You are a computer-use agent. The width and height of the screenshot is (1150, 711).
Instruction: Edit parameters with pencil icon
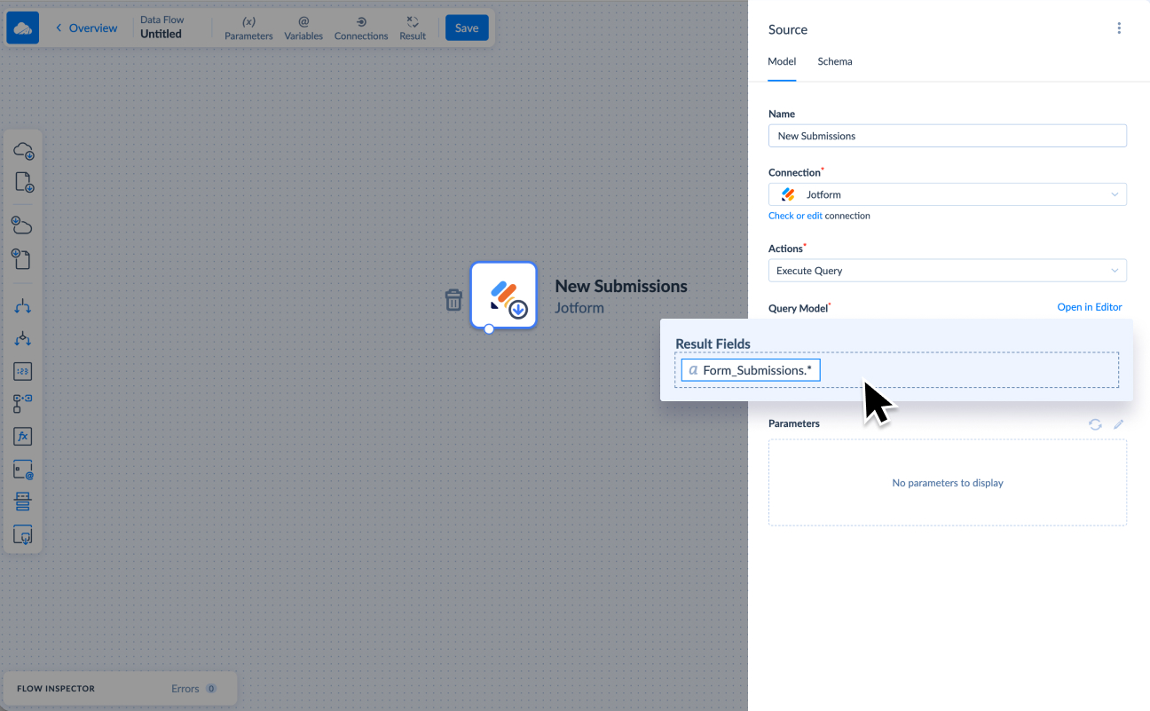click(1118, 424)
